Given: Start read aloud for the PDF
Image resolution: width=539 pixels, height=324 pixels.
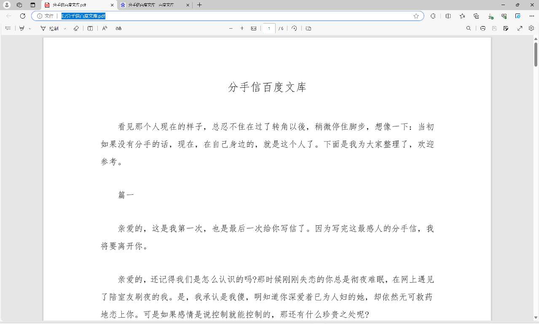Looking at the screenshot, I should click(105, 28).
